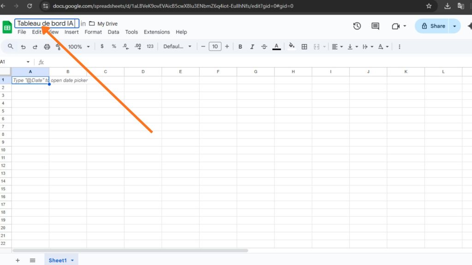Decrease decimal places
The height and width of the screenshot is (265, 472).
point(124,46)
